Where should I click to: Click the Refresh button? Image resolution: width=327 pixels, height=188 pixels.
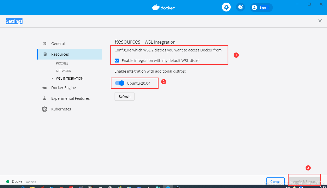click(125, 96)
